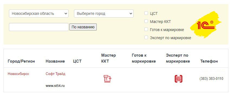Focus the partner name search field
This screenshot has height=99, width=233.
click(39, 27)
